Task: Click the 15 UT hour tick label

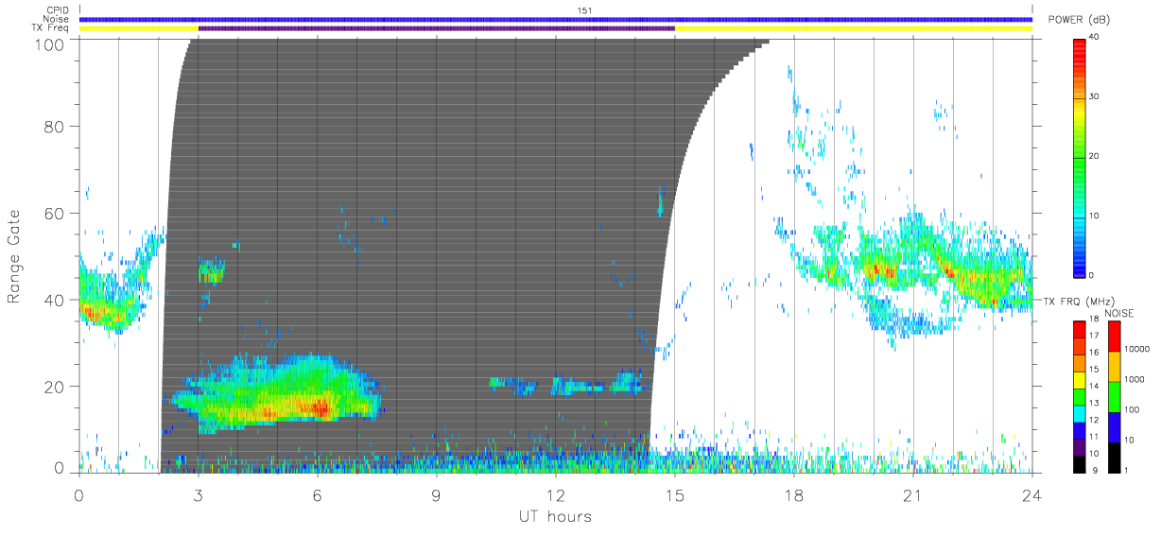Action: pos(675,493)
